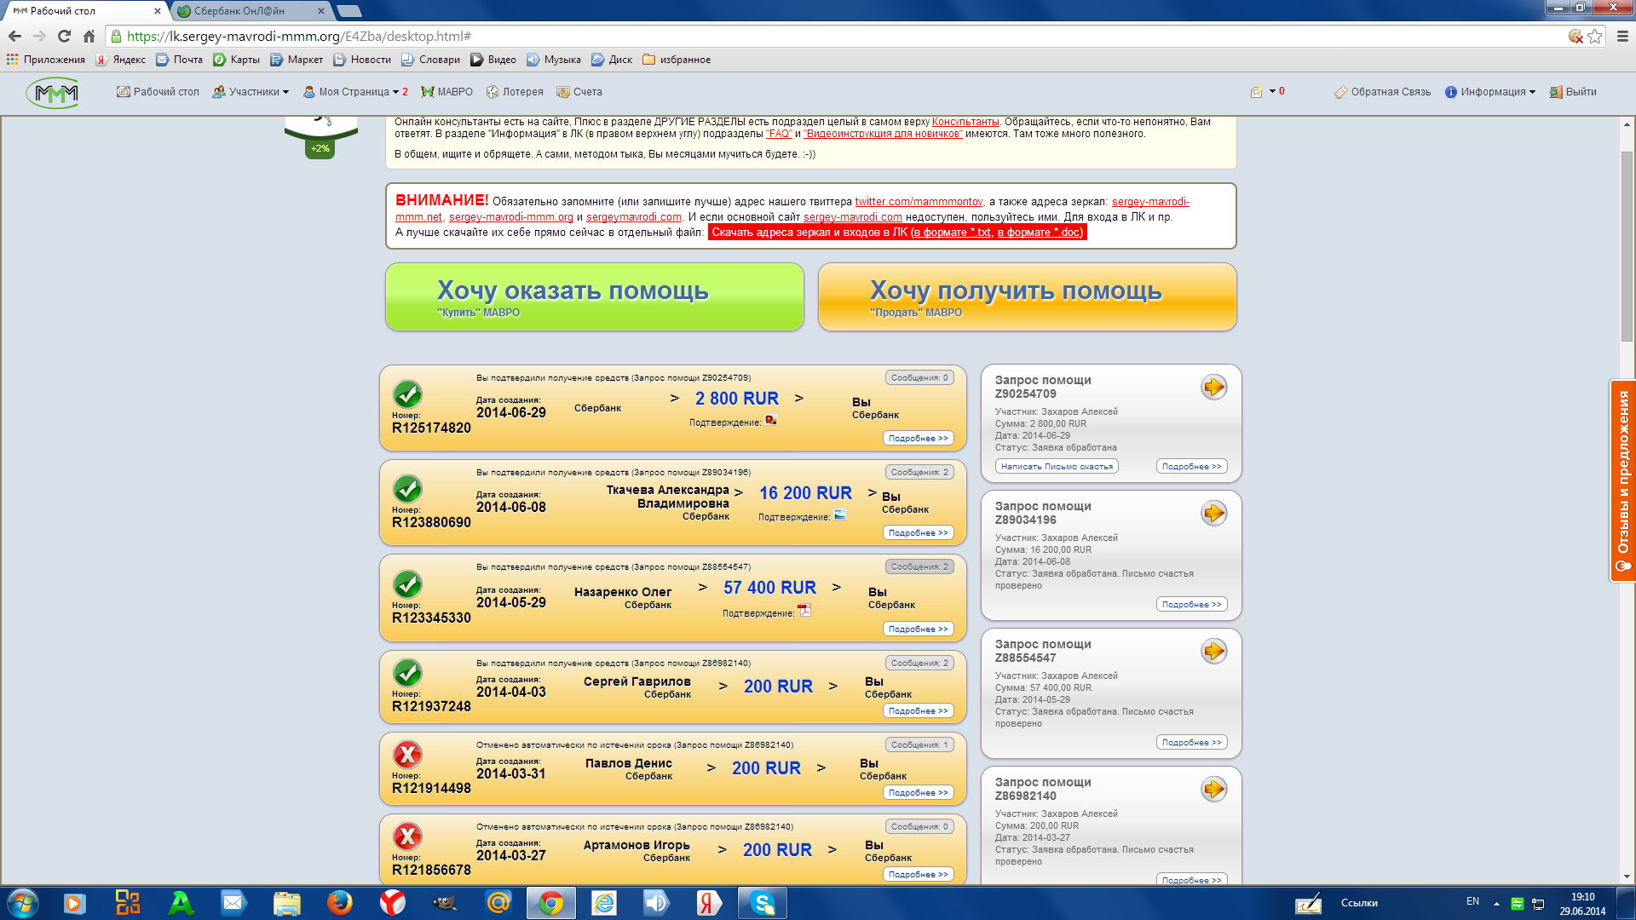Screen dimensions: 1636x920
Task: Open twitter.com/mammmontov link
Action: pos(919,202)
